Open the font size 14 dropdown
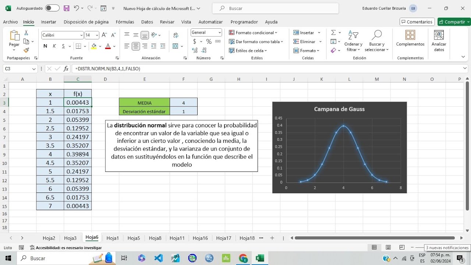 click(x=97, y=35)
